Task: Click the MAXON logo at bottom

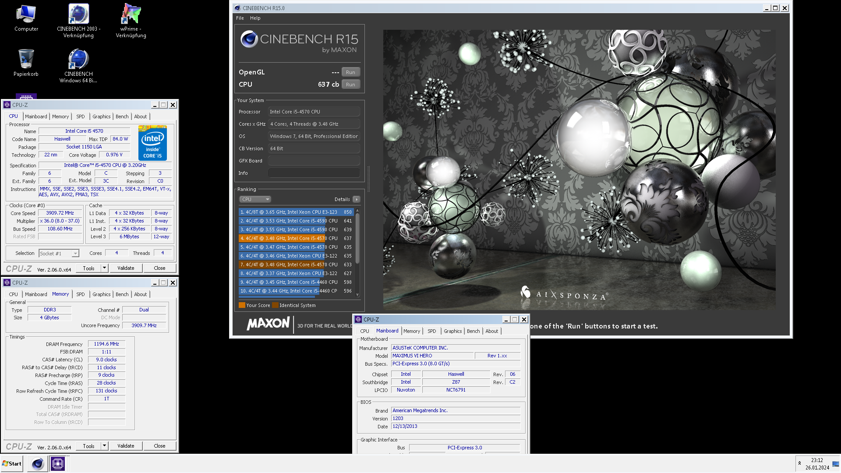Action: (x=268, y=324)
